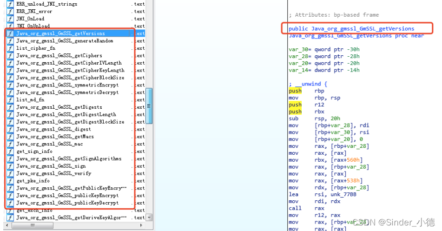Image resolution: width=442 pixels, height=231 pixels.
Task: Click public Java_org_gmssl_GmSSL_getVersions declaration
Action: click(x=351, y=28)
